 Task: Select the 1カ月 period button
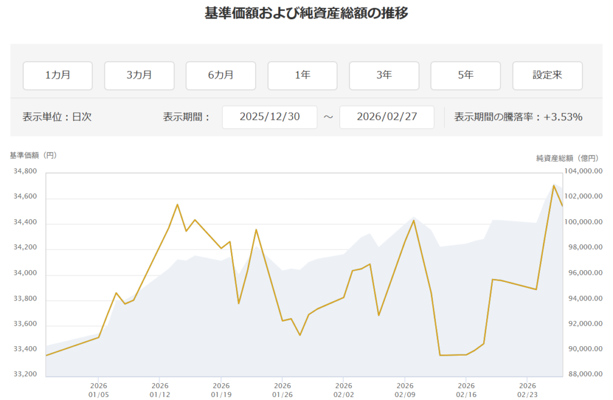(57, 75)
